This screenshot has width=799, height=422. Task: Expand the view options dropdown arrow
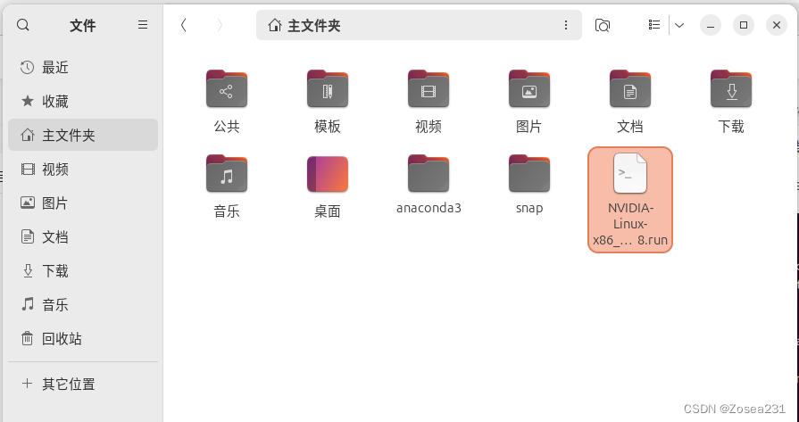(x=679, y=26)
